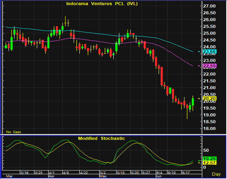
Task: Select the 6/4 date marker
Action: pyautogui.click(x=160, y=173)
